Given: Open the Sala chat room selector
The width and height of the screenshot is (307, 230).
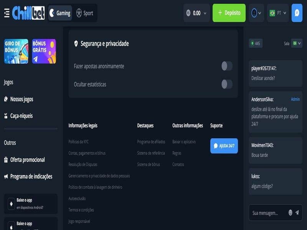Looking at the screenshot, I should tap(296, 43).
